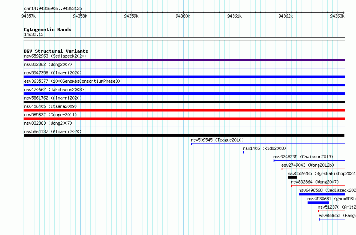Click the 94359k ruler tick label
This screenshot has height=235, width=356.
(131, 16)
